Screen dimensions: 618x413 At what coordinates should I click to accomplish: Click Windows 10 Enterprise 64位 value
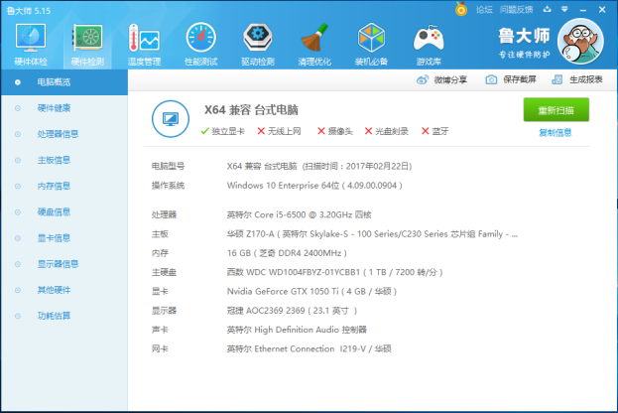click(x=314, y=186)
